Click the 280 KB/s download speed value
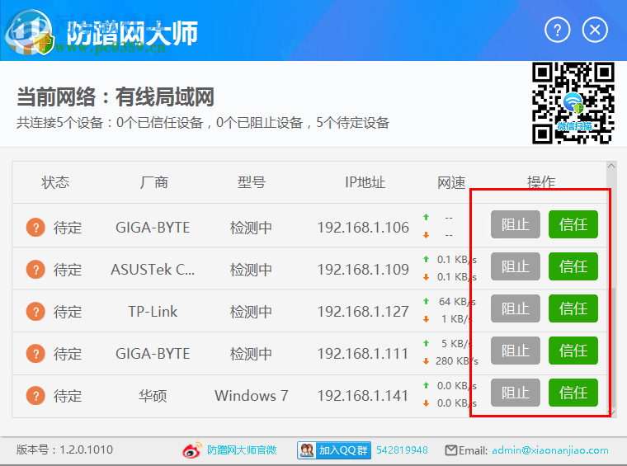 (457, 361)
